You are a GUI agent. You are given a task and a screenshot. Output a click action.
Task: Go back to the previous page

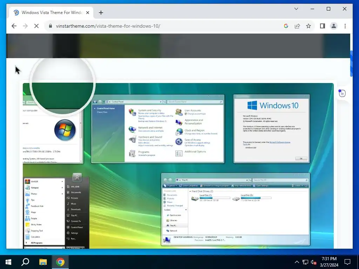pos(14,26)
